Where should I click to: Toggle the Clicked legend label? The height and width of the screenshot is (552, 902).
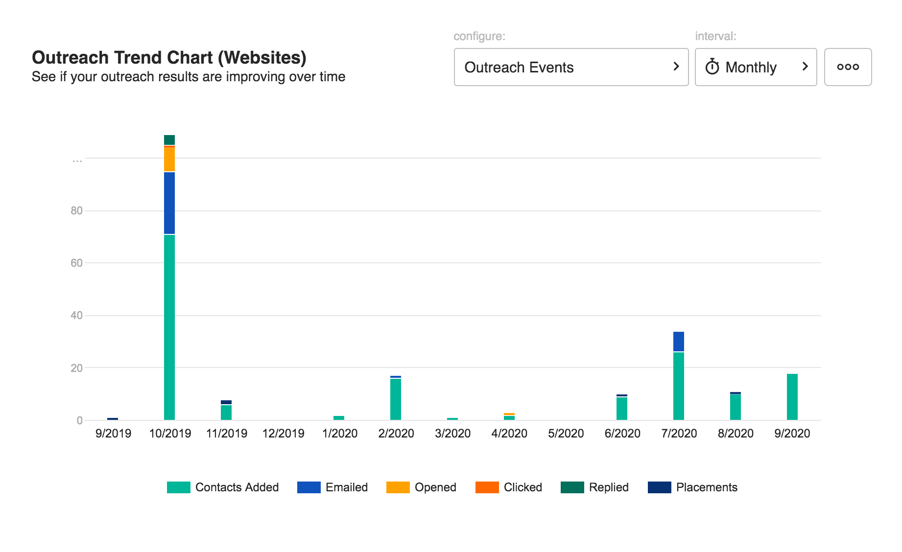click(x=522, y=487)
